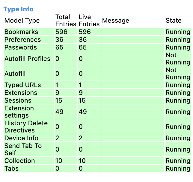The height and width of the screenshot is (182, 193).
Task: Click Not Running state for Autofill Profiles
Action: point(178,58)
